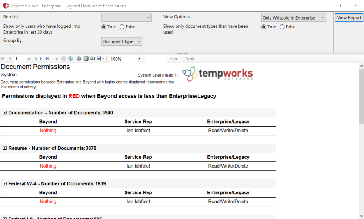Collapse the parameters pane splitter handle
364x219 pixels.
(183, 53)
